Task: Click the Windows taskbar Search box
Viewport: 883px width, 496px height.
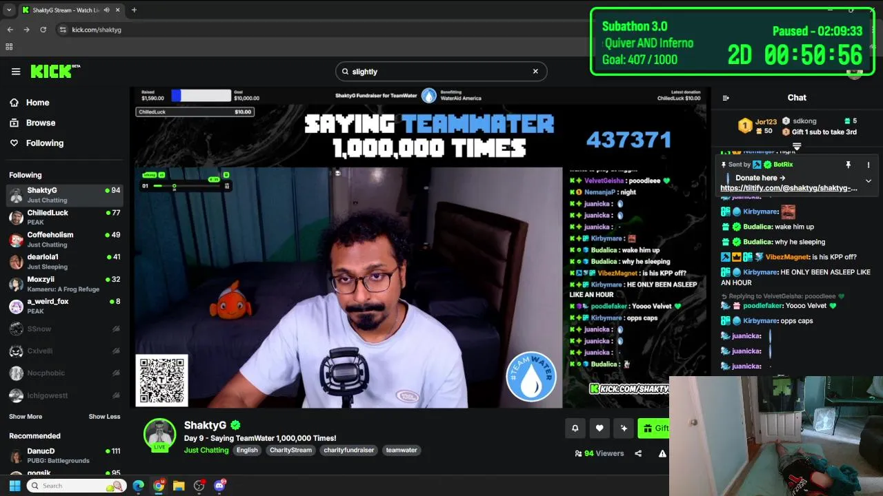Action: (76, 486)
